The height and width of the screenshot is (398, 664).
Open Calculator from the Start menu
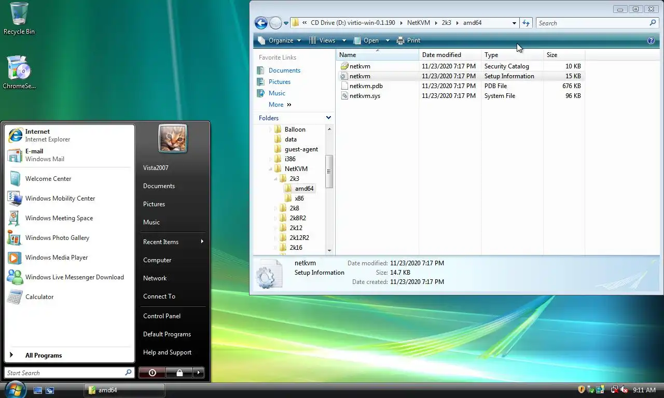70,297
